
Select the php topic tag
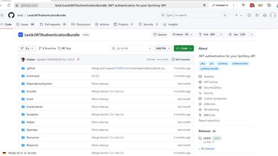[x=203, y=64]
